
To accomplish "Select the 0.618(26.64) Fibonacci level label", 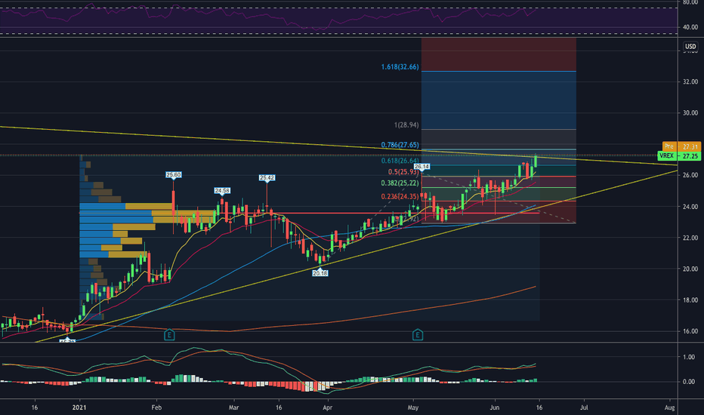I will coord(400,161).
